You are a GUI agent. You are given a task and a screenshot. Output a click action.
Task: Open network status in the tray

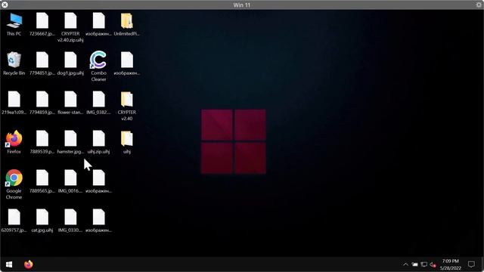(424, 264)
